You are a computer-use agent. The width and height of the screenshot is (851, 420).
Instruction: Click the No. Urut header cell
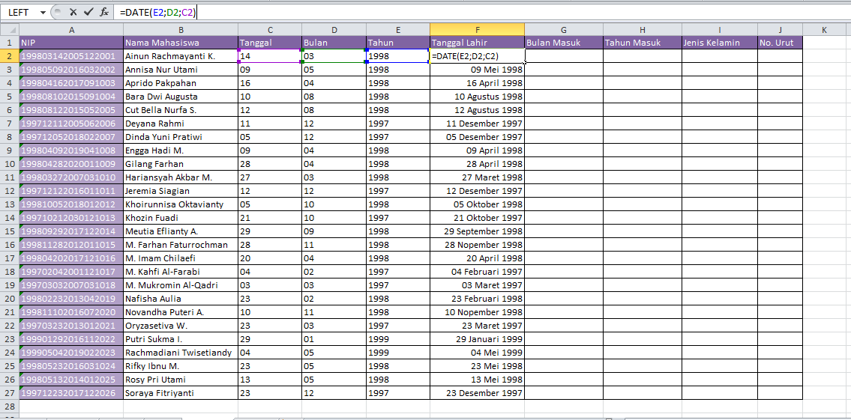click(x=780, y=42)
